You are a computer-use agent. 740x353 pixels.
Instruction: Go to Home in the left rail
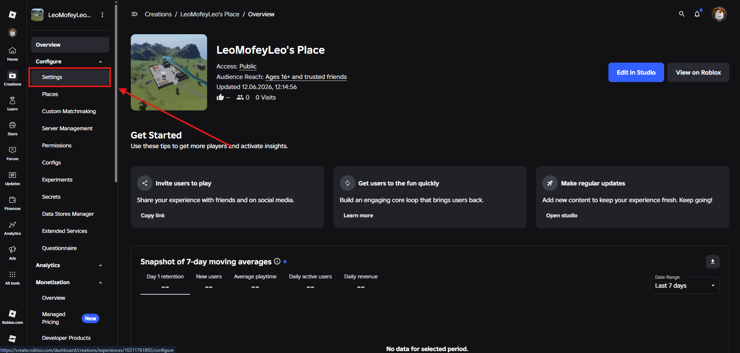[x=12, y=54]
